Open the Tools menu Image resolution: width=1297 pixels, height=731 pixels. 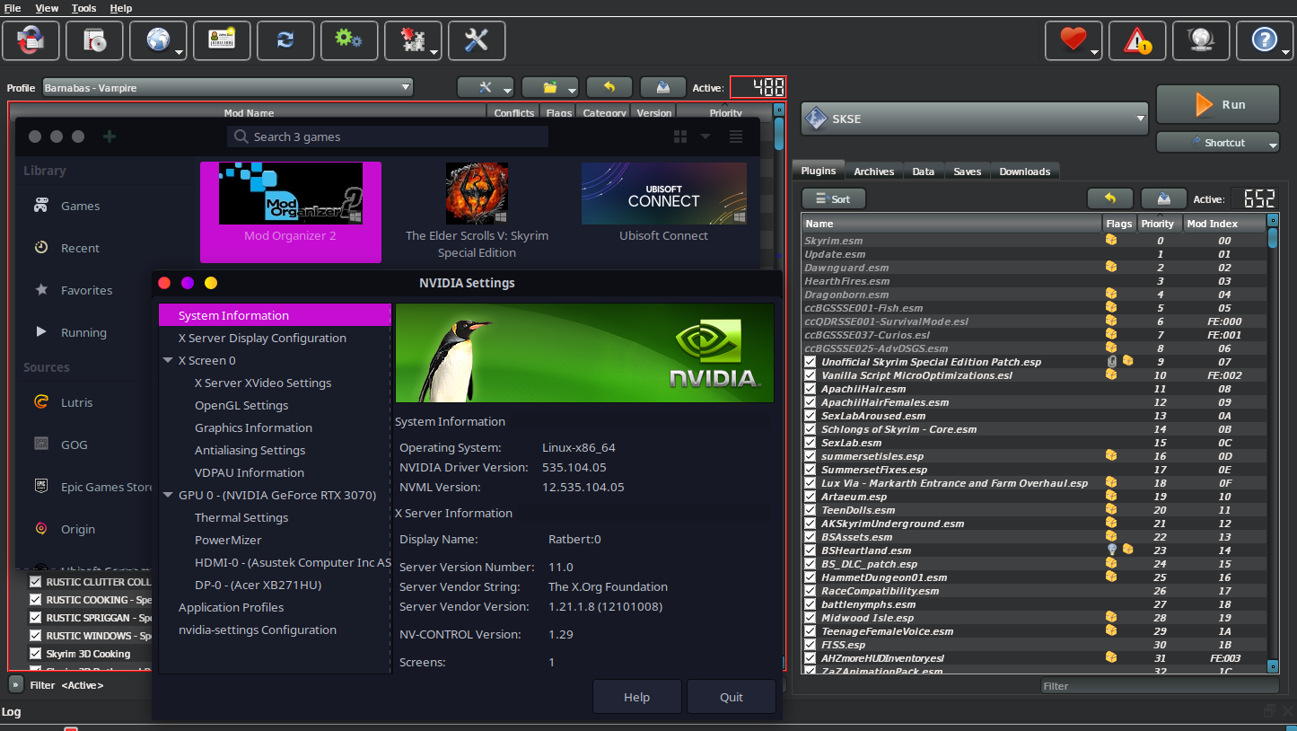click(x=84, y=8)
